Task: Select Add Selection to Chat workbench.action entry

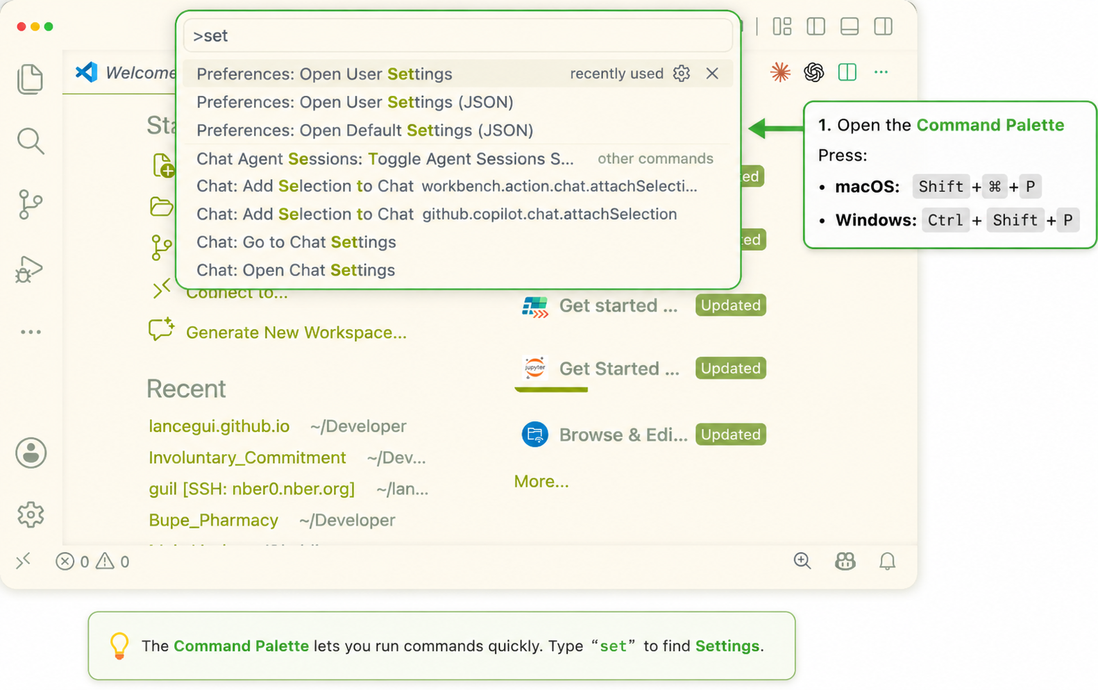Action: (x=458, y=186)
